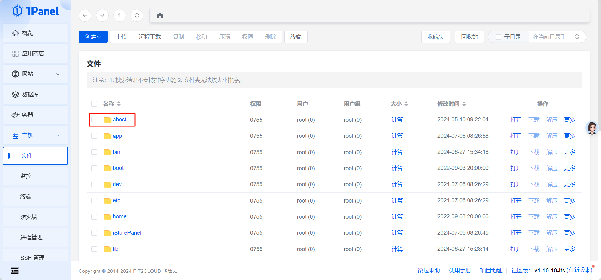Screen dimensions: 601x280
Task: Toggle the select-all files checkbox
Action: click(x=94, y=104)
